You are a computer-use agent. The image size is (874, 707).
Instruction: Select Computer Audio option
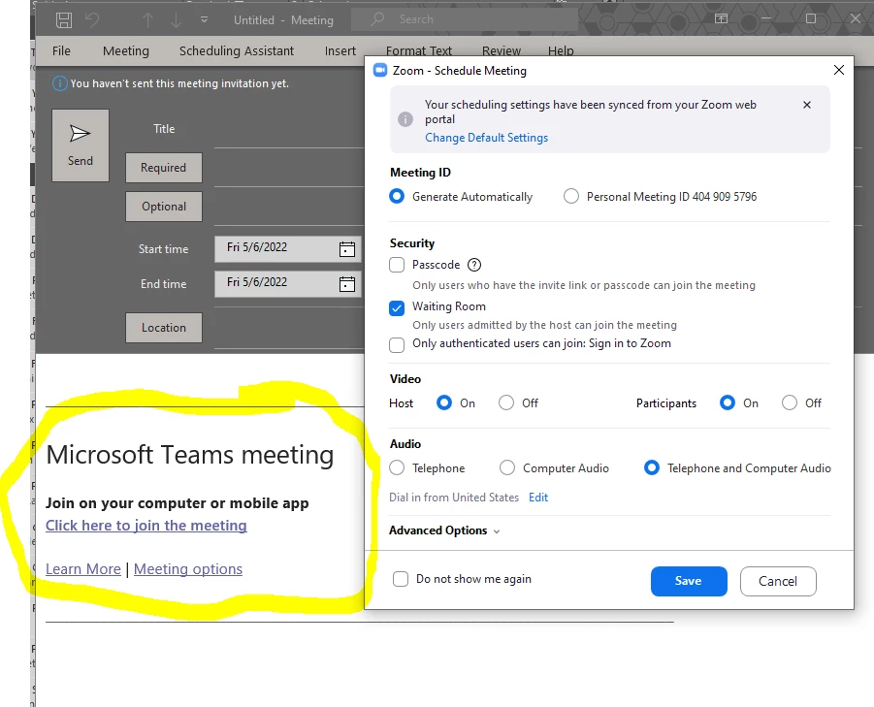click(x=507, y=468)
